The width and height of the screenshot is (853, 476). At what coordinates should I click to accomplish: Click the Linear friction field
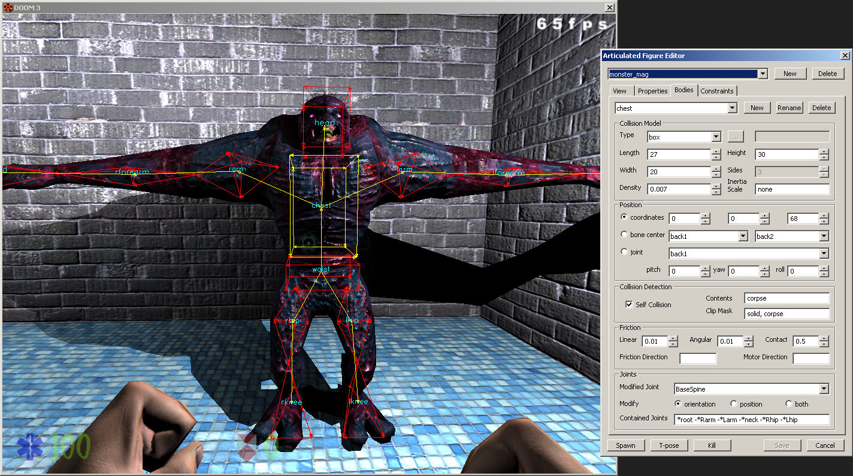point(655,341)
